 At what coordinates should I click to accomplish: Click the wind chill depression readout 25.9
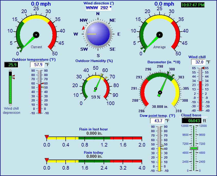pyautogui.click(x=11, y=65)
